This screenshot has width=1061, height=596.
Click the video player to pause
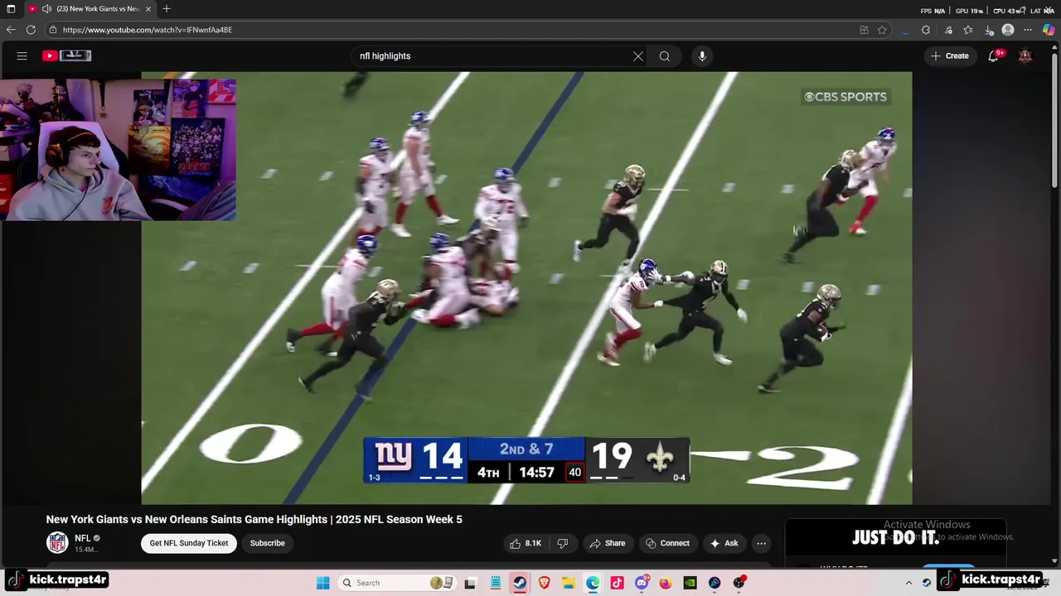[526, 287]
